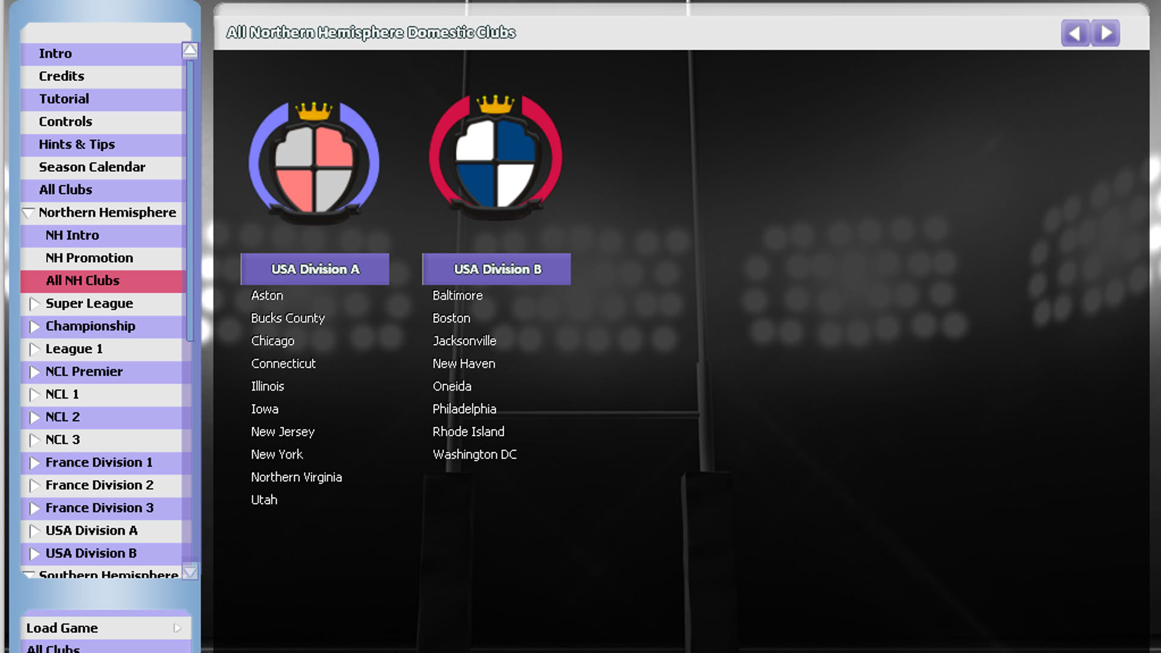Go to the next page arrow

click(1106, 33)
